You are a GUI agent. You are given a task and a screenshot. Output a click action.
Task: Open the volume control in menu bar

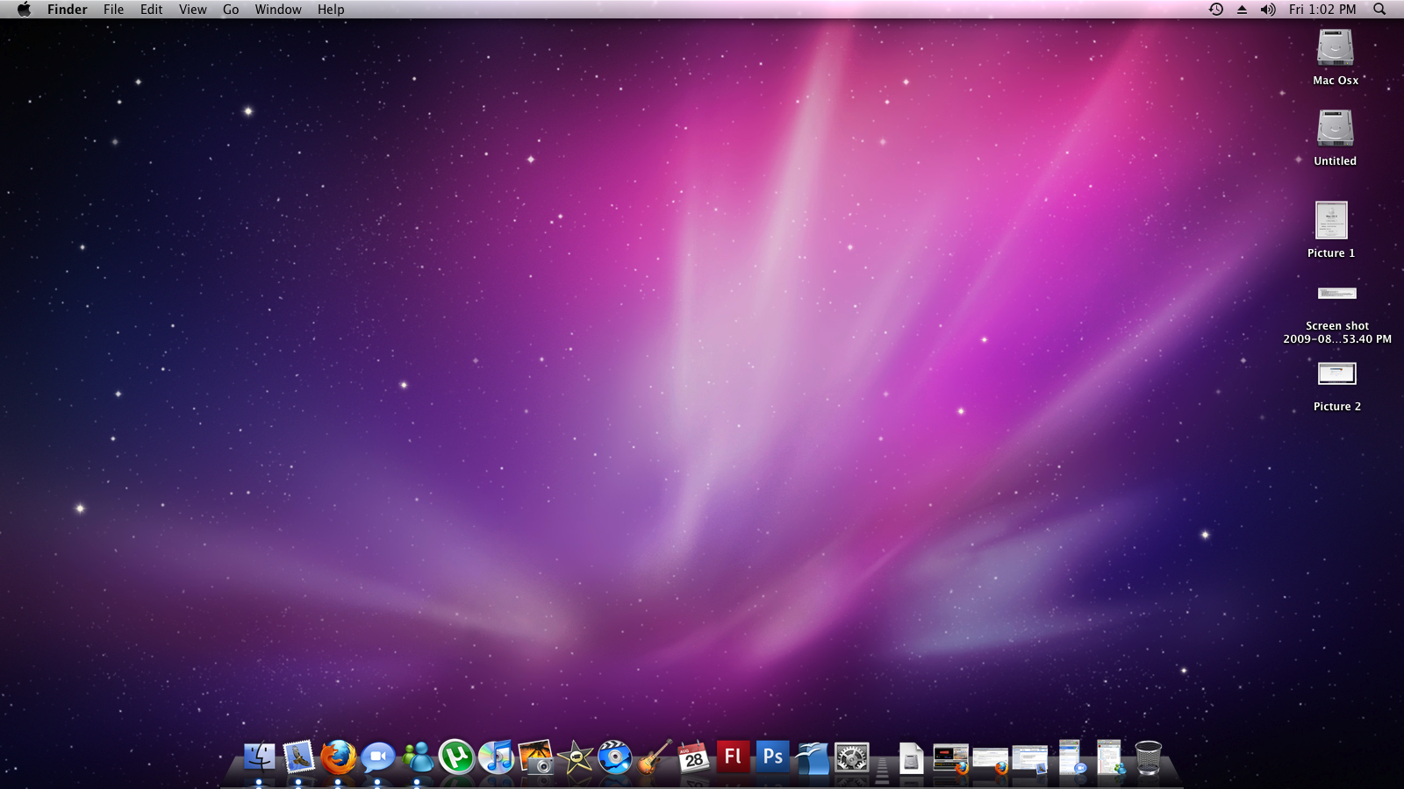1268,9
